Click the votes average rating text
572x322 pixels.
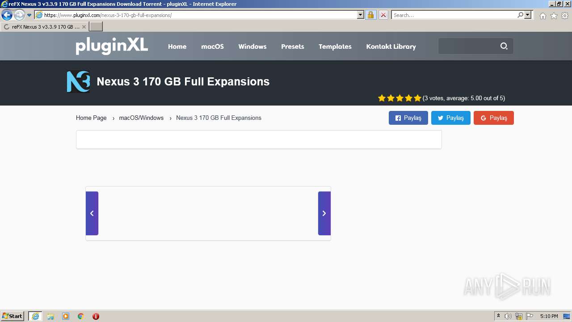click(464, 98)
